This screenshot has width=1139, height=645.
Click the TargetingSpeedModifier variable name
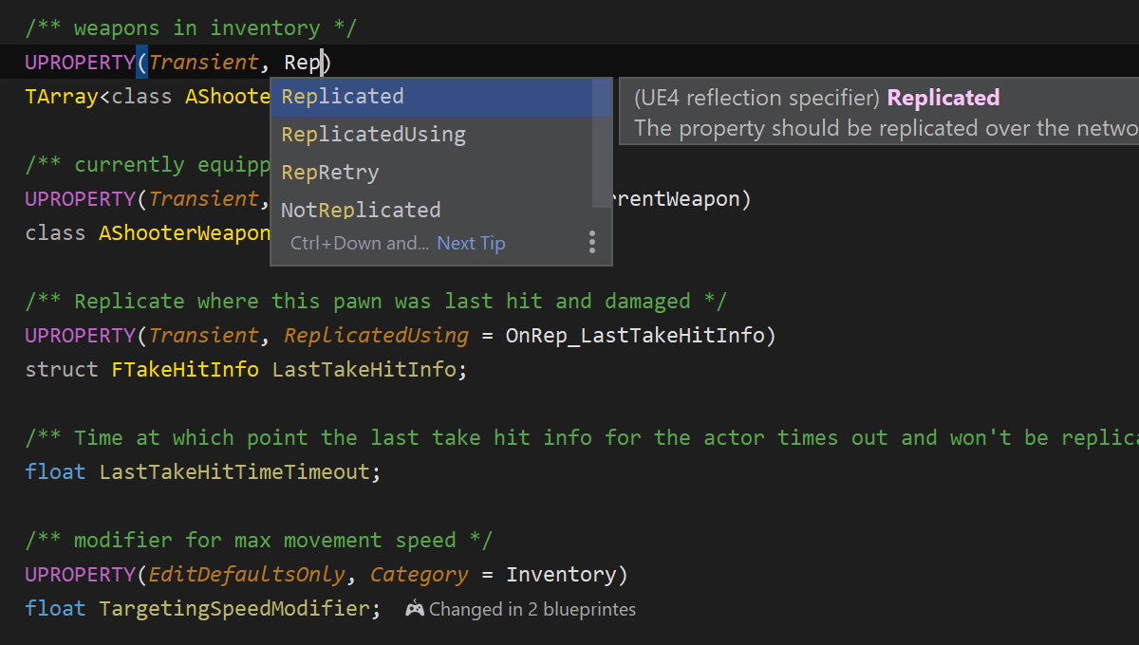pos(233,609)
